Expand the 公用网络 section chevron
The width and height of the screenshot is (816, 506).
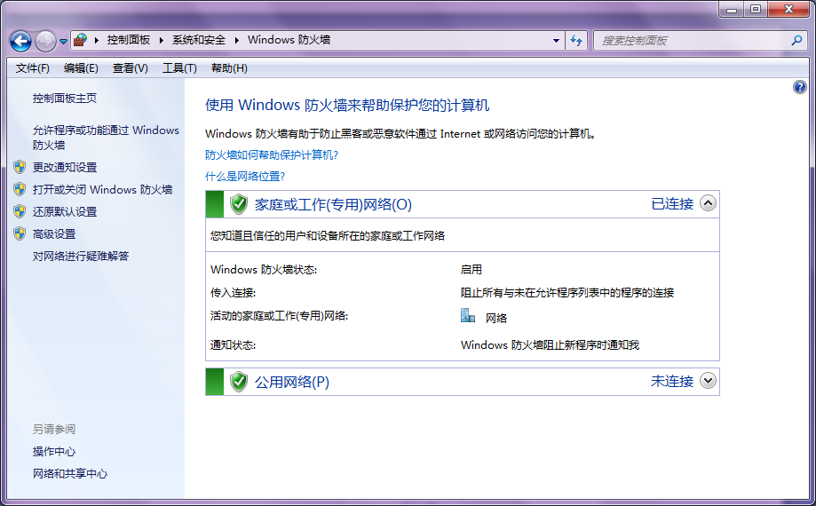pos(708,381)
